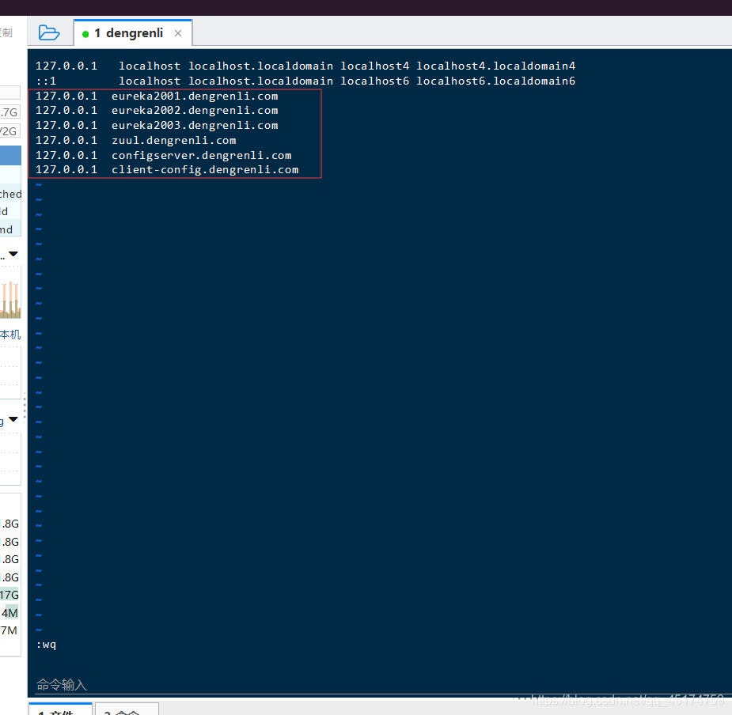This screenshot has height=715, width=732.
Task: Click the localhost4.localdomain4 text on first line
Action: pyautogui.click(x=495, y=66)
